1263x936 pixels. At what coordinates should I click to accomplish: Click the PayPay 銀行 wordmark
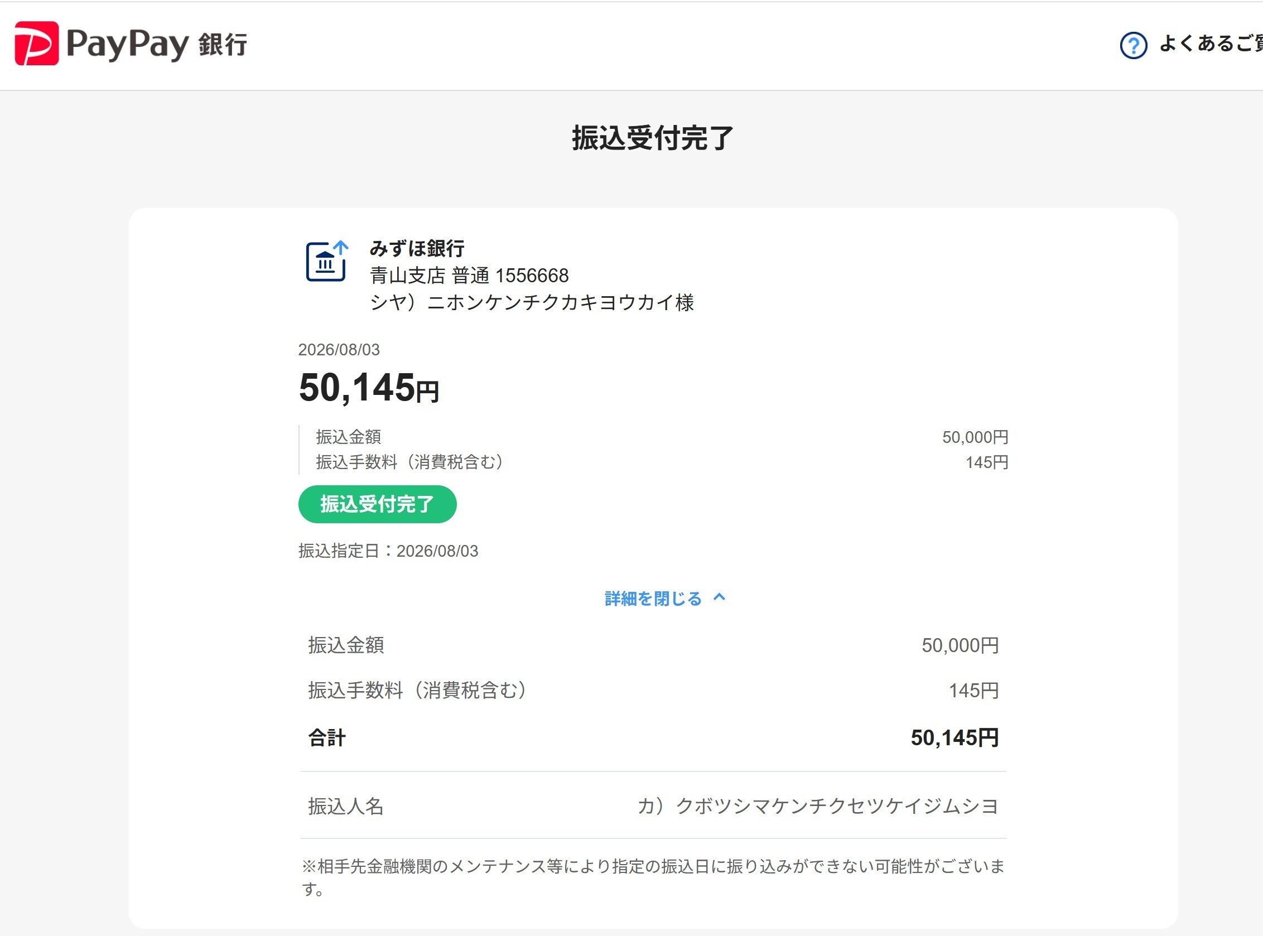pyautogui.click(x=157, y=44)
